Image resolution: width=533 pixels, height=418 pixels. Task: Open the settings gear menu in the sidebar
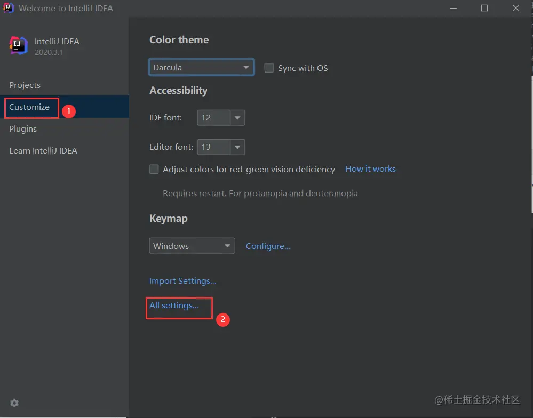(x=14, y=403)
